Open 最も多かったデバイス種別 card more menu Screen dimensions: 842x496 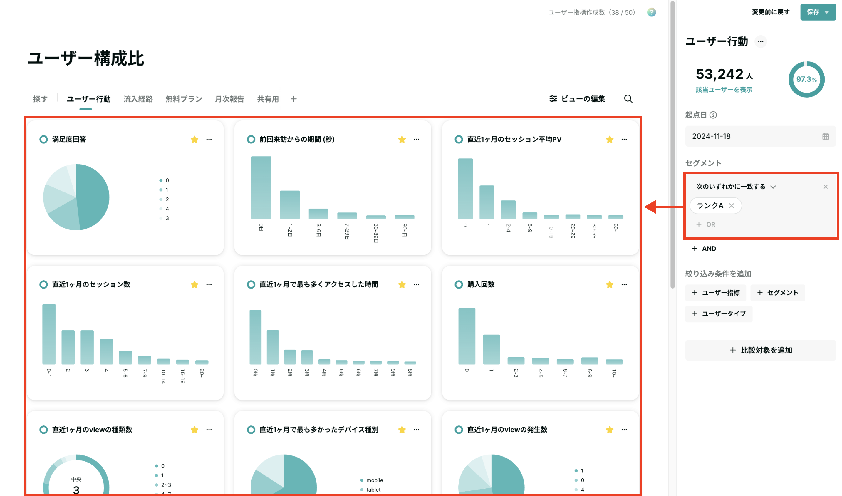(416, 430)
